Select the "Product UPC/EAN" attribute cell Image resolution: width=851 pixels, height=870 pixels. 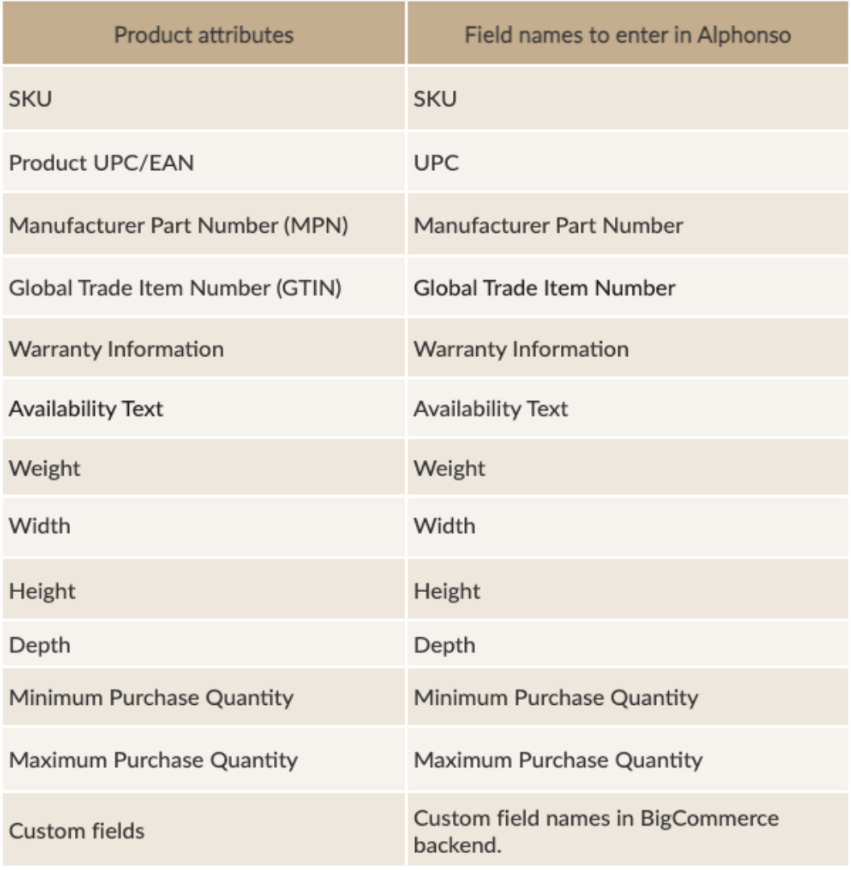point(102,163)
